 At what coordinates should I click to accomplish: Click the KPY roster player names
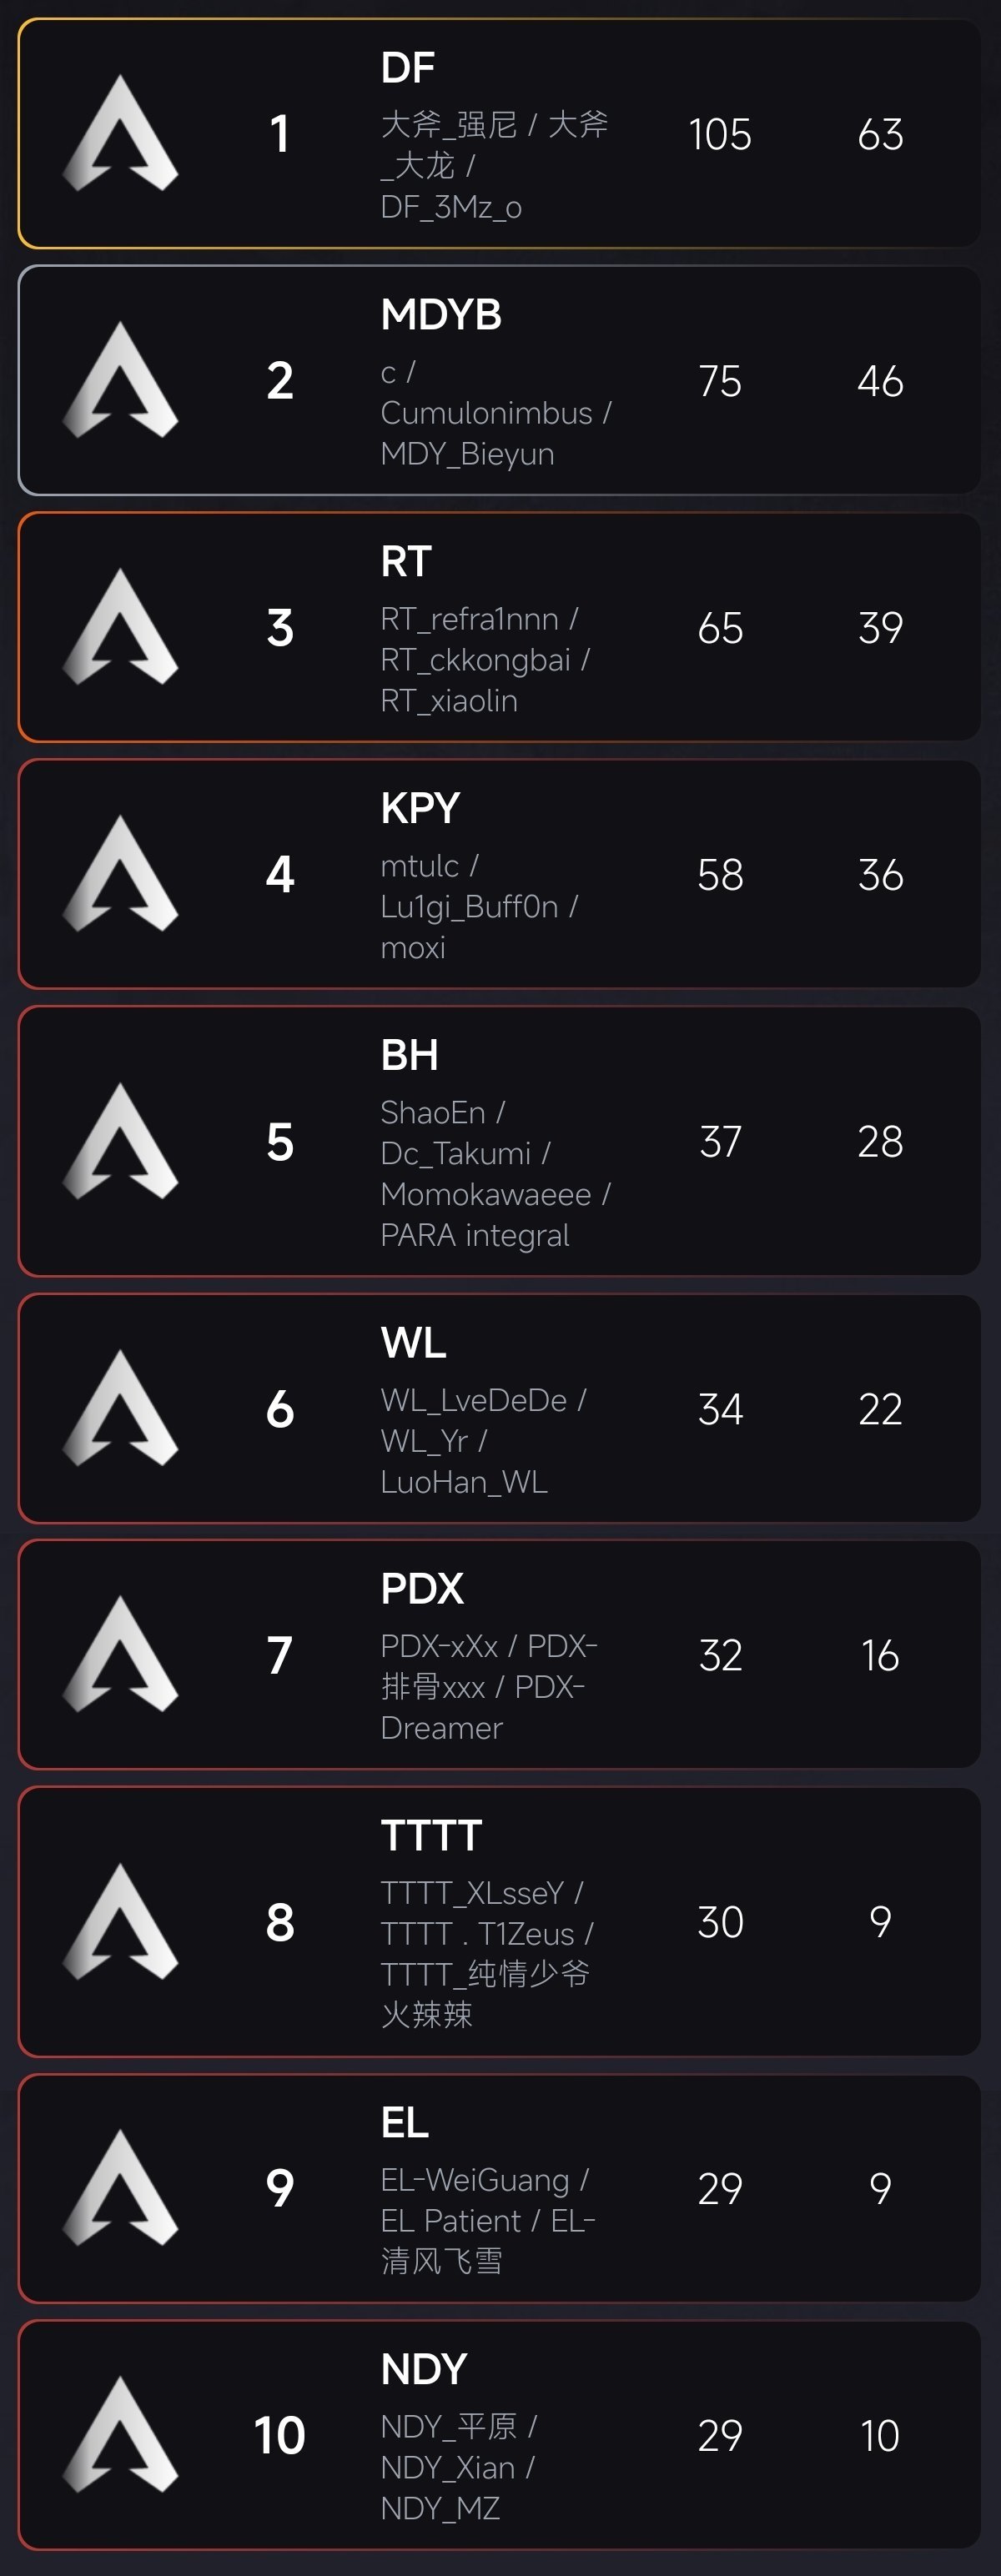479,907
